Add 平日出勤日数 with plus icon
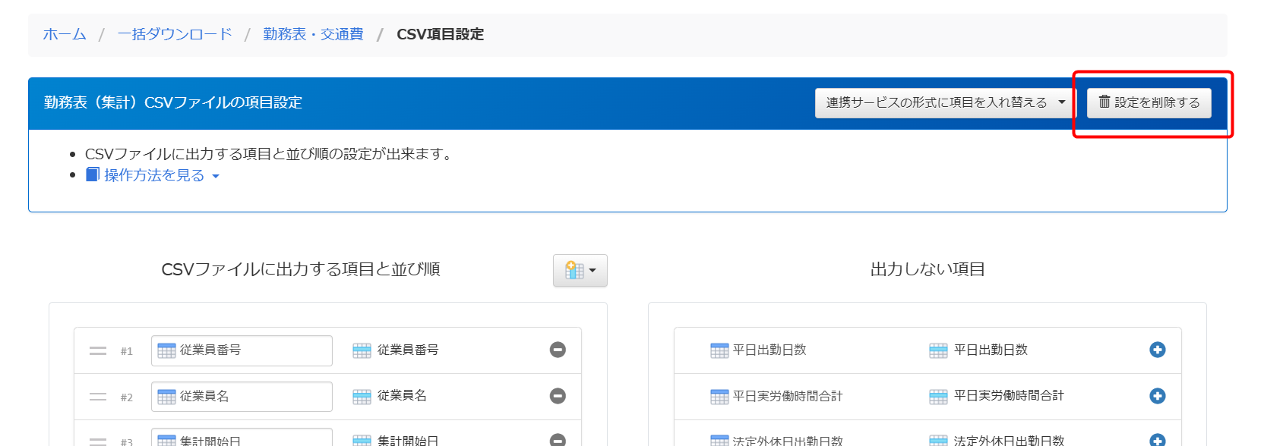Image resolution: width=1264 pixels, height=446 pixels. click(1158, 350)
